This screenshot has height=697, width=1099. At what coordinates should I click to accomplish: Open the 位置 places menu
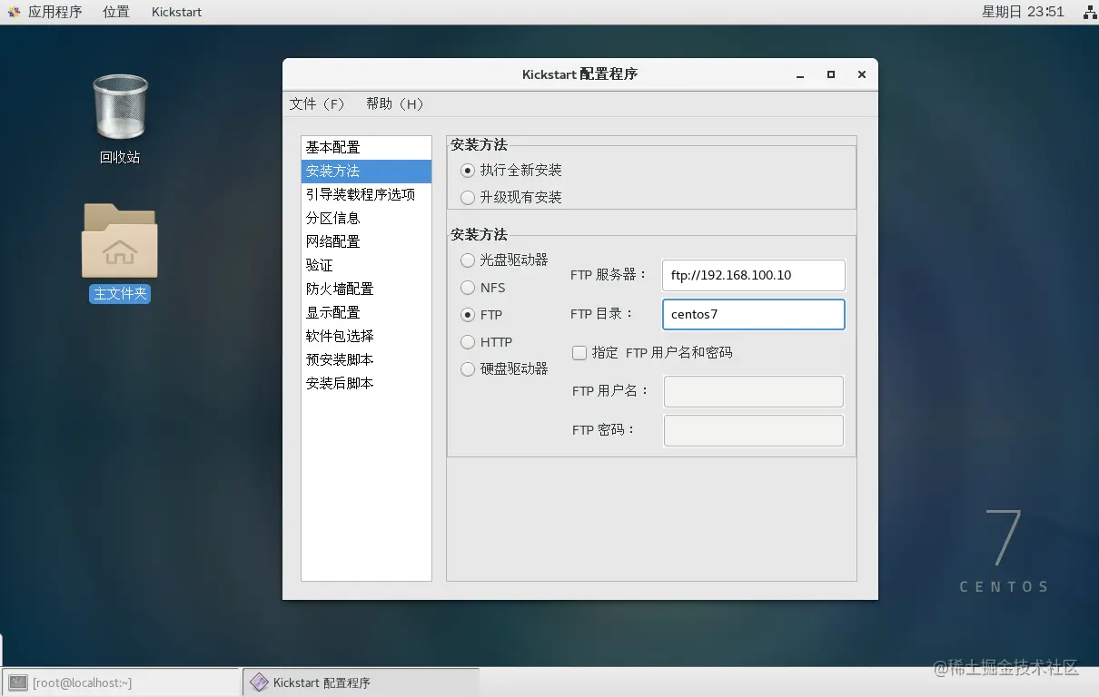pos(116,12)
